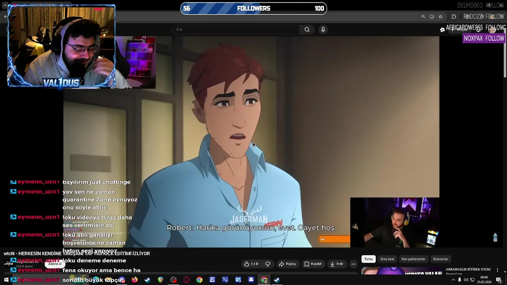
Task: Click the chat message 'bayılırım just chattinge'
Action: (96, 182)
